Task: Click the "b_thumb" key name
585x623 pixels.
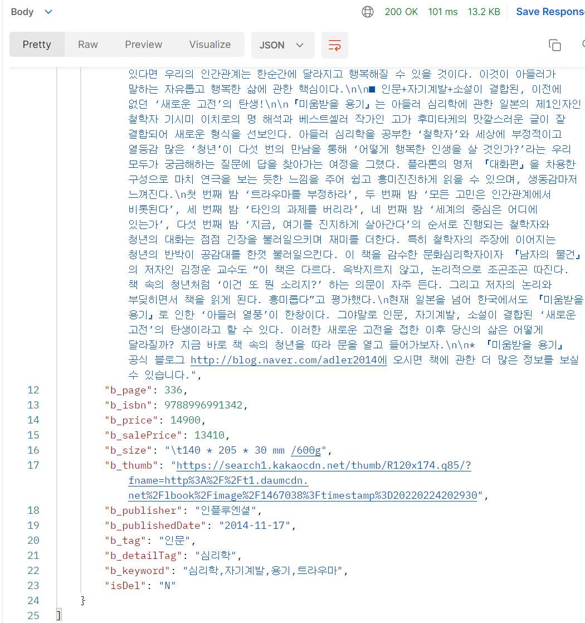Action: 131,465
